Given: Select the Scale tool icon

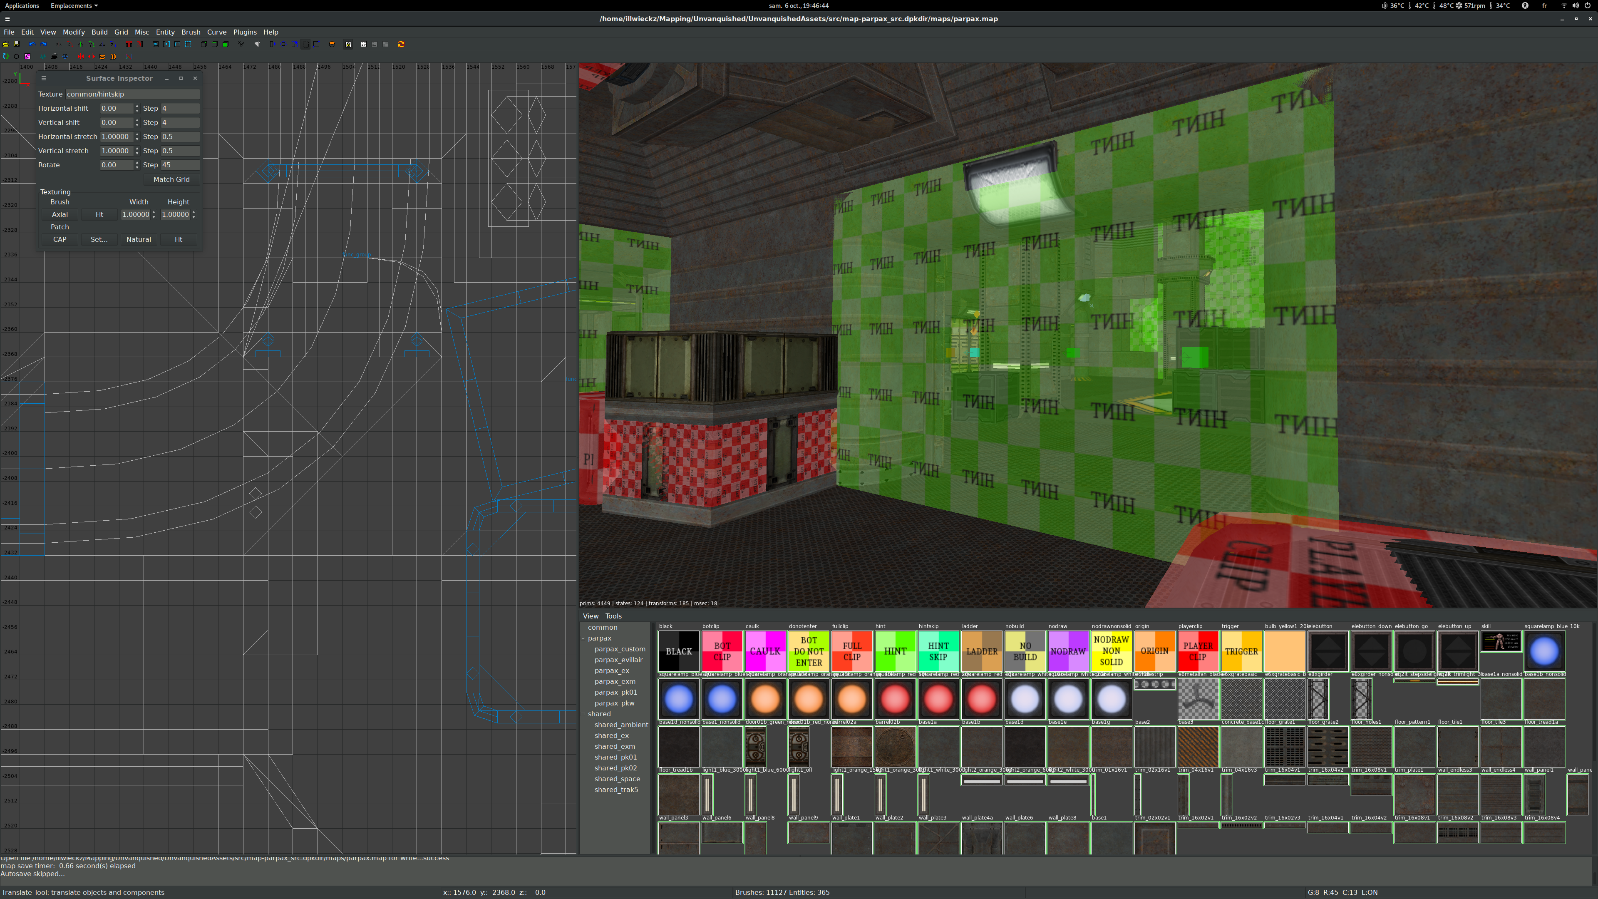Looking at the screenshot, I should pyautogui.click(x=295, y=44).
